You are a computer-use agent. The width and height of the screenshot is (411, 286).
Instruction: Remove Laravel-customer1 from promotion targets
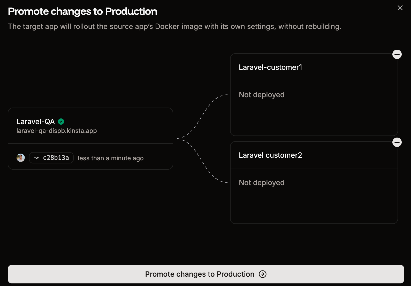[x=397, y=54]
